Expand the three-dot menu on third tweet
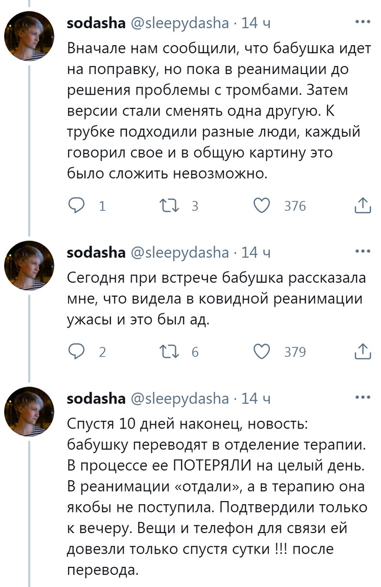Image resolution: width=381 pixels, height=587 pixels. point(362,398)
